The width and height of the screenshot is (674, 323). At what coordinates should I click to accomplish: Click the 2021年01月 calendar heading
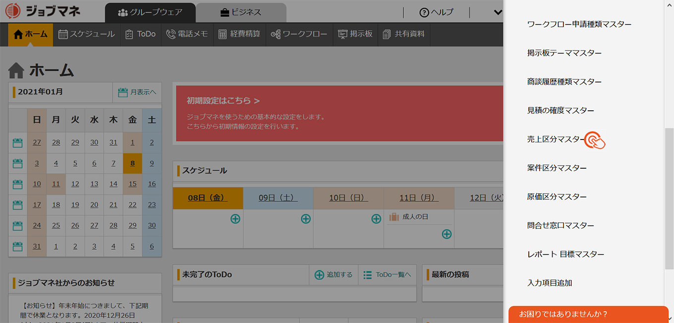coord(41,92)
